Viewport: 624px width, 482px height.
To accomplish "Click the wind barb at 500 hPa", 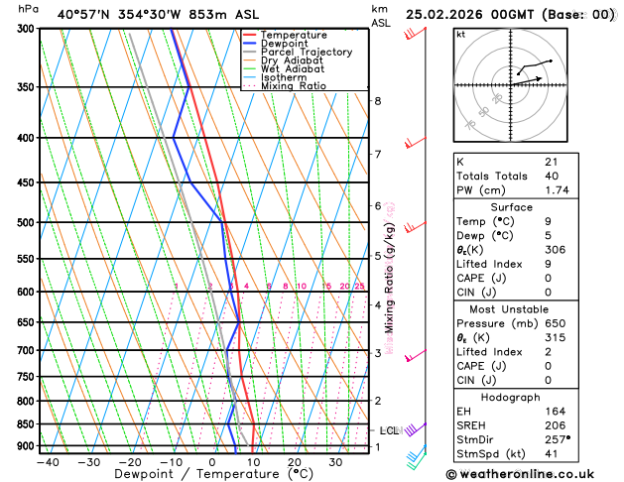I will 415,227.
